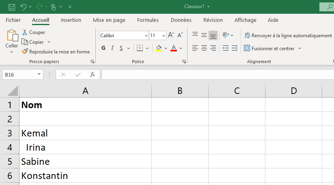Open the font size 11 dropdown
Viewport: 334px width, 185px height.
point(164,36)
